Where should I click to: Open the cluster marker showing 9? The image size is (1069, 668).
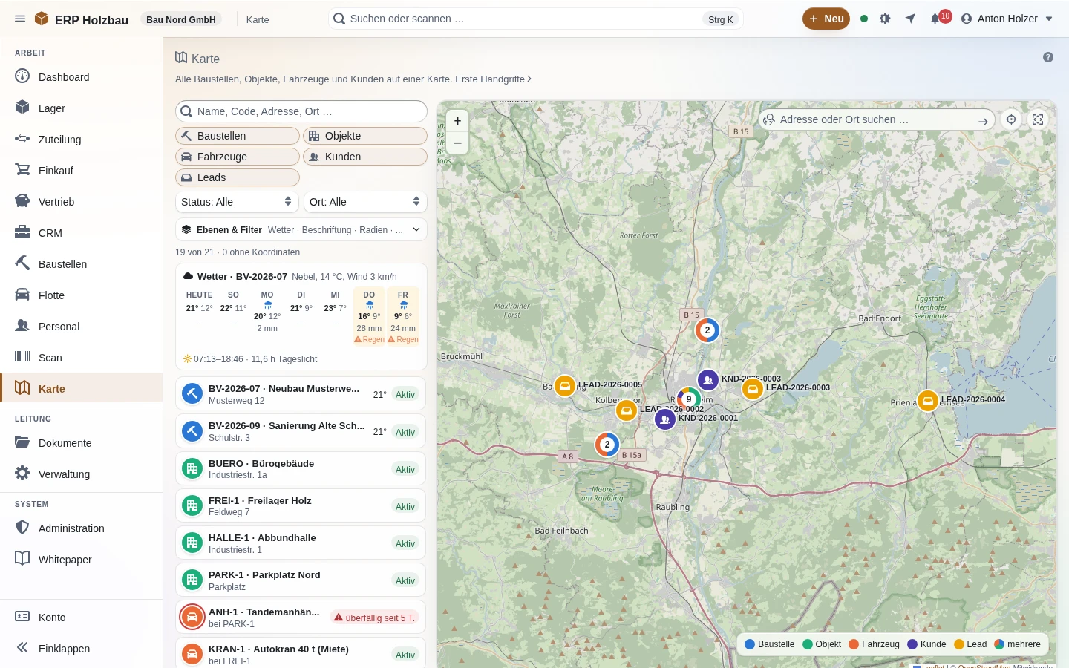point(689,399)
